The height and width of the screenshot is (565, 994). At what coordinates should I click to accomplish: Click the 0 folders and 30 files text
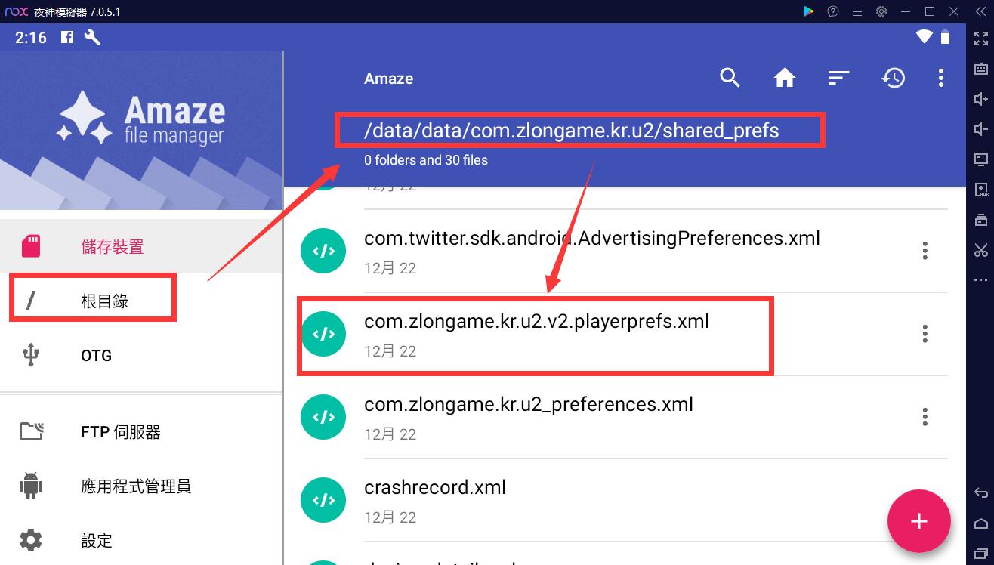click(426, 160)
